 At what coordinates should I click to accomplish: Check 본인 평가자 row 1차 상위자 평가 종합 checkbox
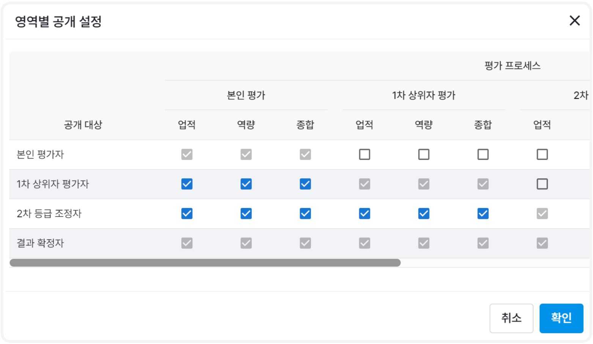[x=483, y=154]
